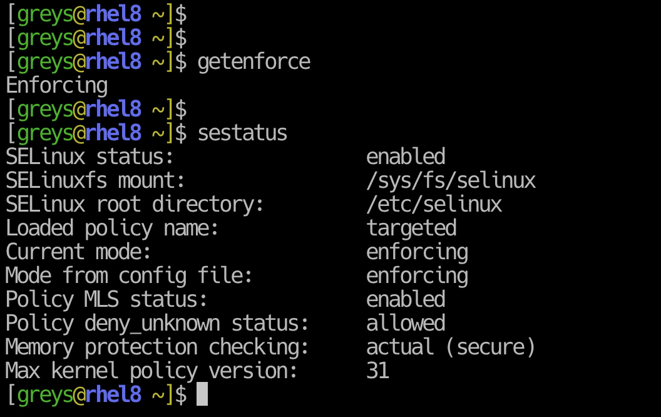Click the /sys/fs/selinux mount path
This screenshot has width=661, height=417.
tap(451, 181)
